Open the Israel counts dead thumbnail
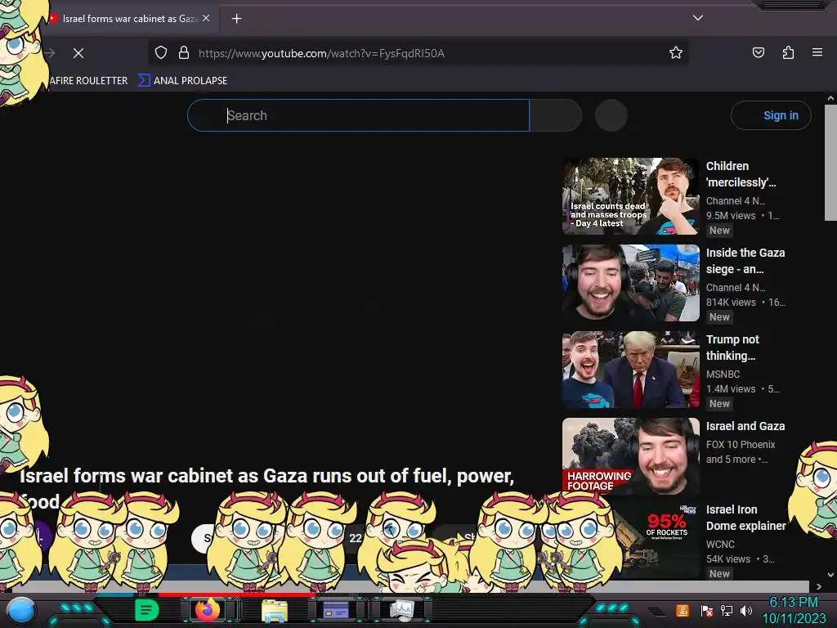 pyautogui.click(x=630, y=196)
